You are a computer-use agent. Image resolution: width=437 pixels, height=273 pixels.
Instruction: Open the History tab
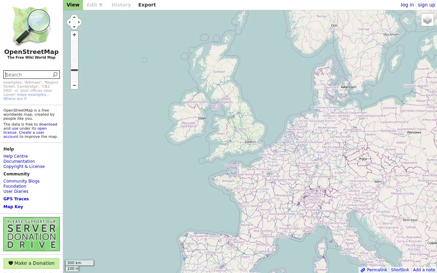[121, 5]
